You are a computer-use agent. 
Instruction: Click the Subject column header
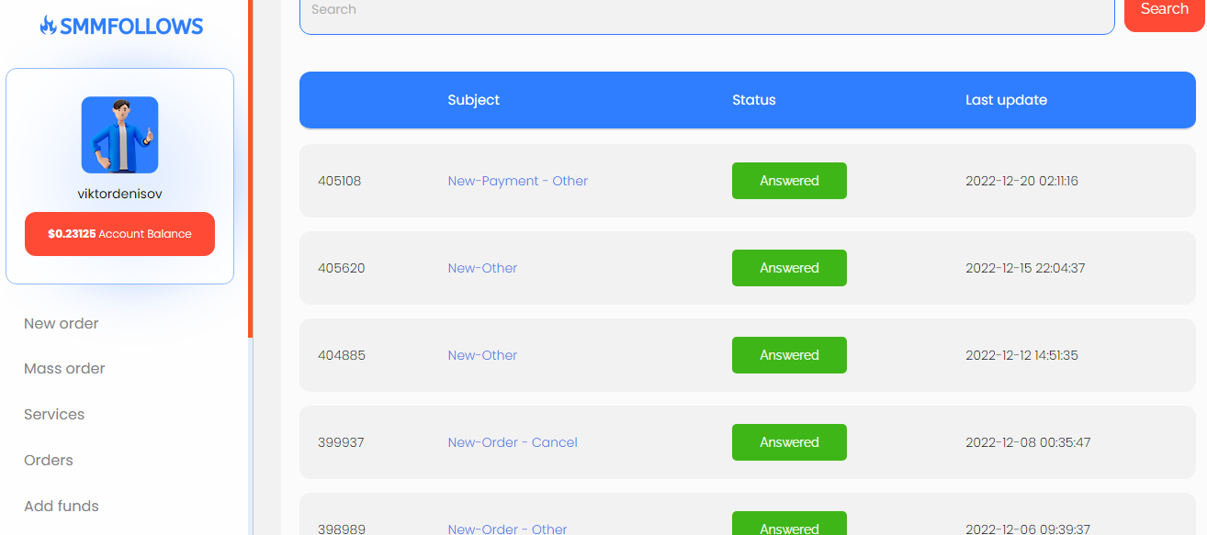474,100
